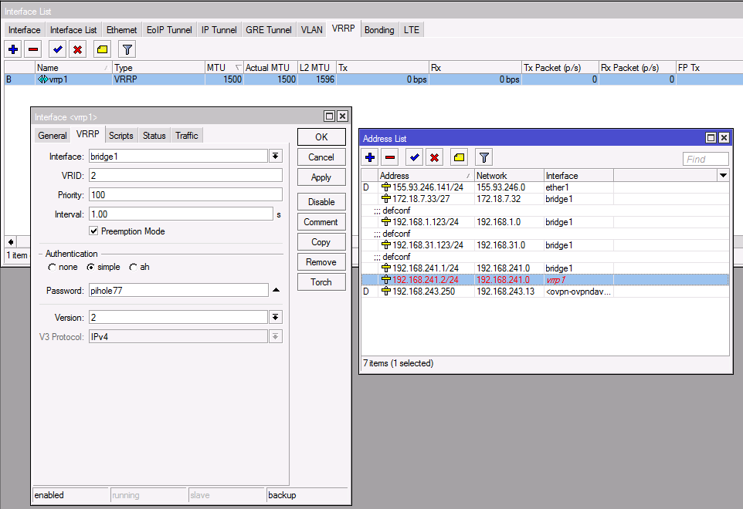Image resolution: width=743 pixels, height=509 pixels.
Task: Click address icon of 192.168.1.123/24 row
Action: tap(386, 222)
